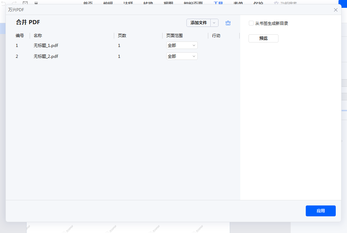Click the clear file list trash icon

click(x=228, y=23)
